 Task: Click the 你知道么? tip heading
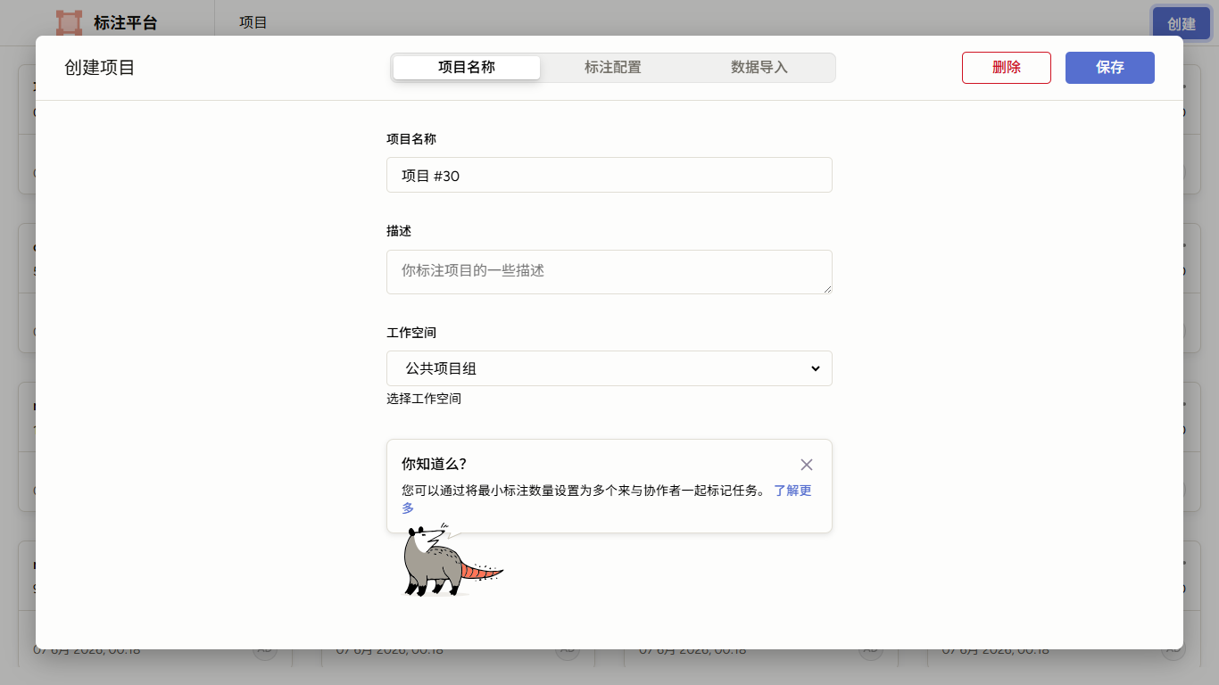[x=434, y=464]
